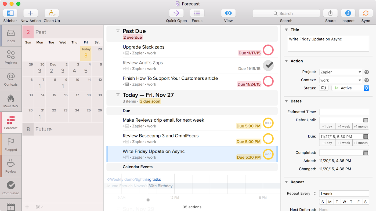Open the Completed date calendar picker
The image size is (376, 211).
pos(366,152)
